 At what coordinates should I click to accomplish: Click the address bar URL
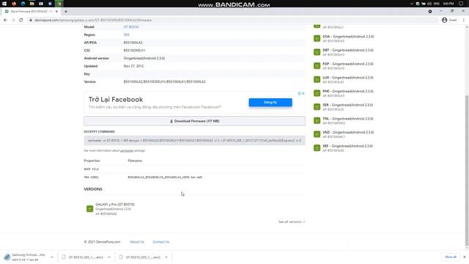pos(93,20)
